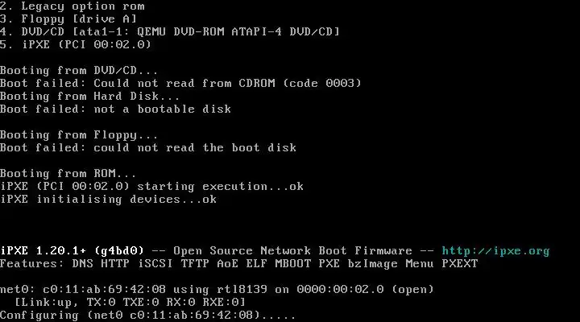Click the 'not a bootable disk' error message
The image size is (580, 322).
click(x=163, y=109)
